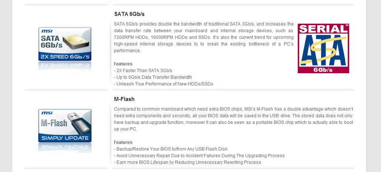Image resolution: width=381 pixels, height=172 pixels.
Task: Select the 'SATA 6Gb/s' section heading
Action: [x=129, y=14]
